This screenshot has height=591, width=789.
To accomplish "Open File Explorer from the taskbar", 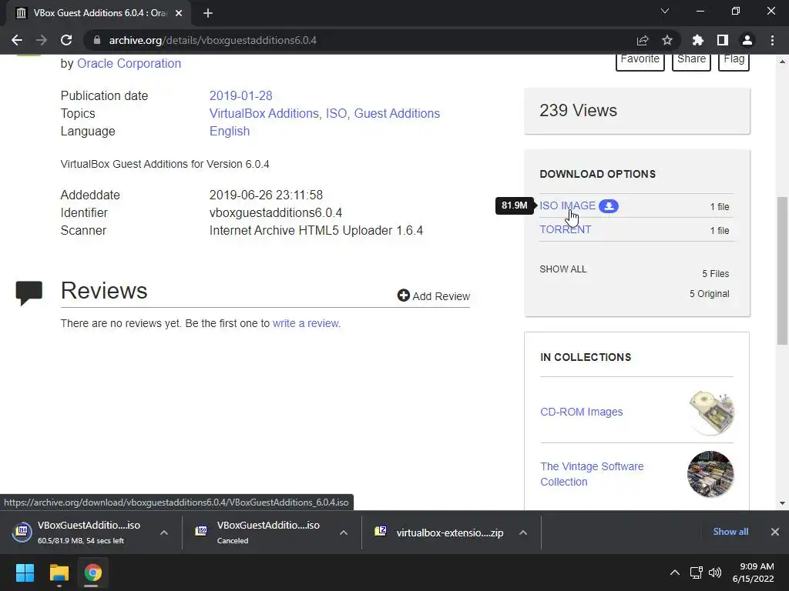I will tap(59, 573).
